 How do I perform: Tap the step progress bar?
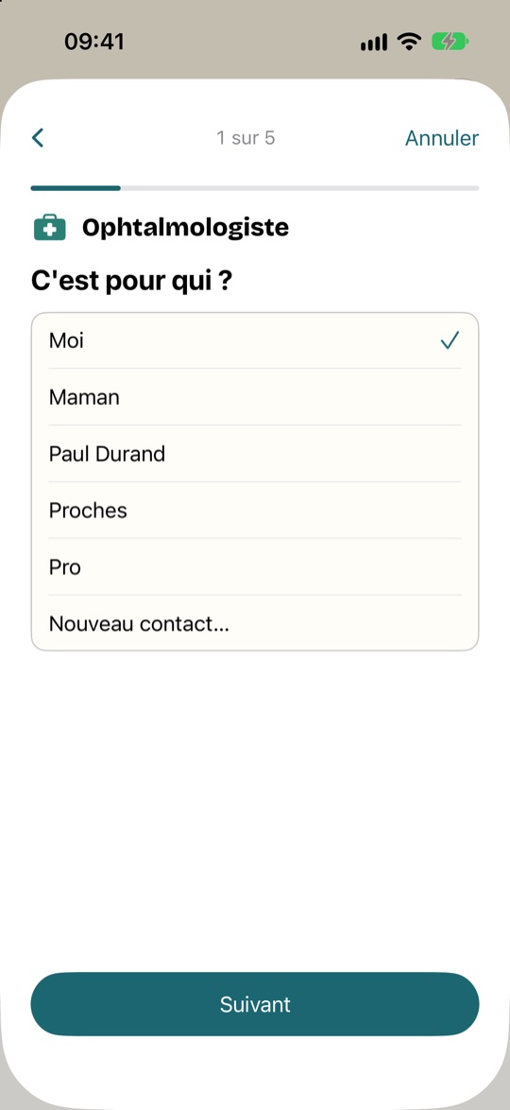[x=255, y=188]
